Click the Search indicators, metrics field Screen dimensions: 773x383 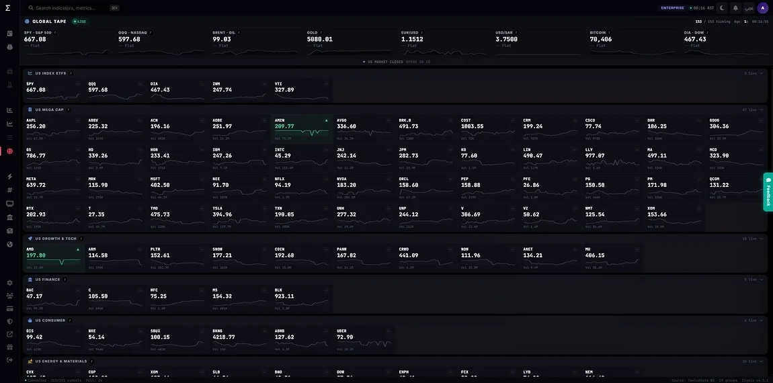pos(73,8)
